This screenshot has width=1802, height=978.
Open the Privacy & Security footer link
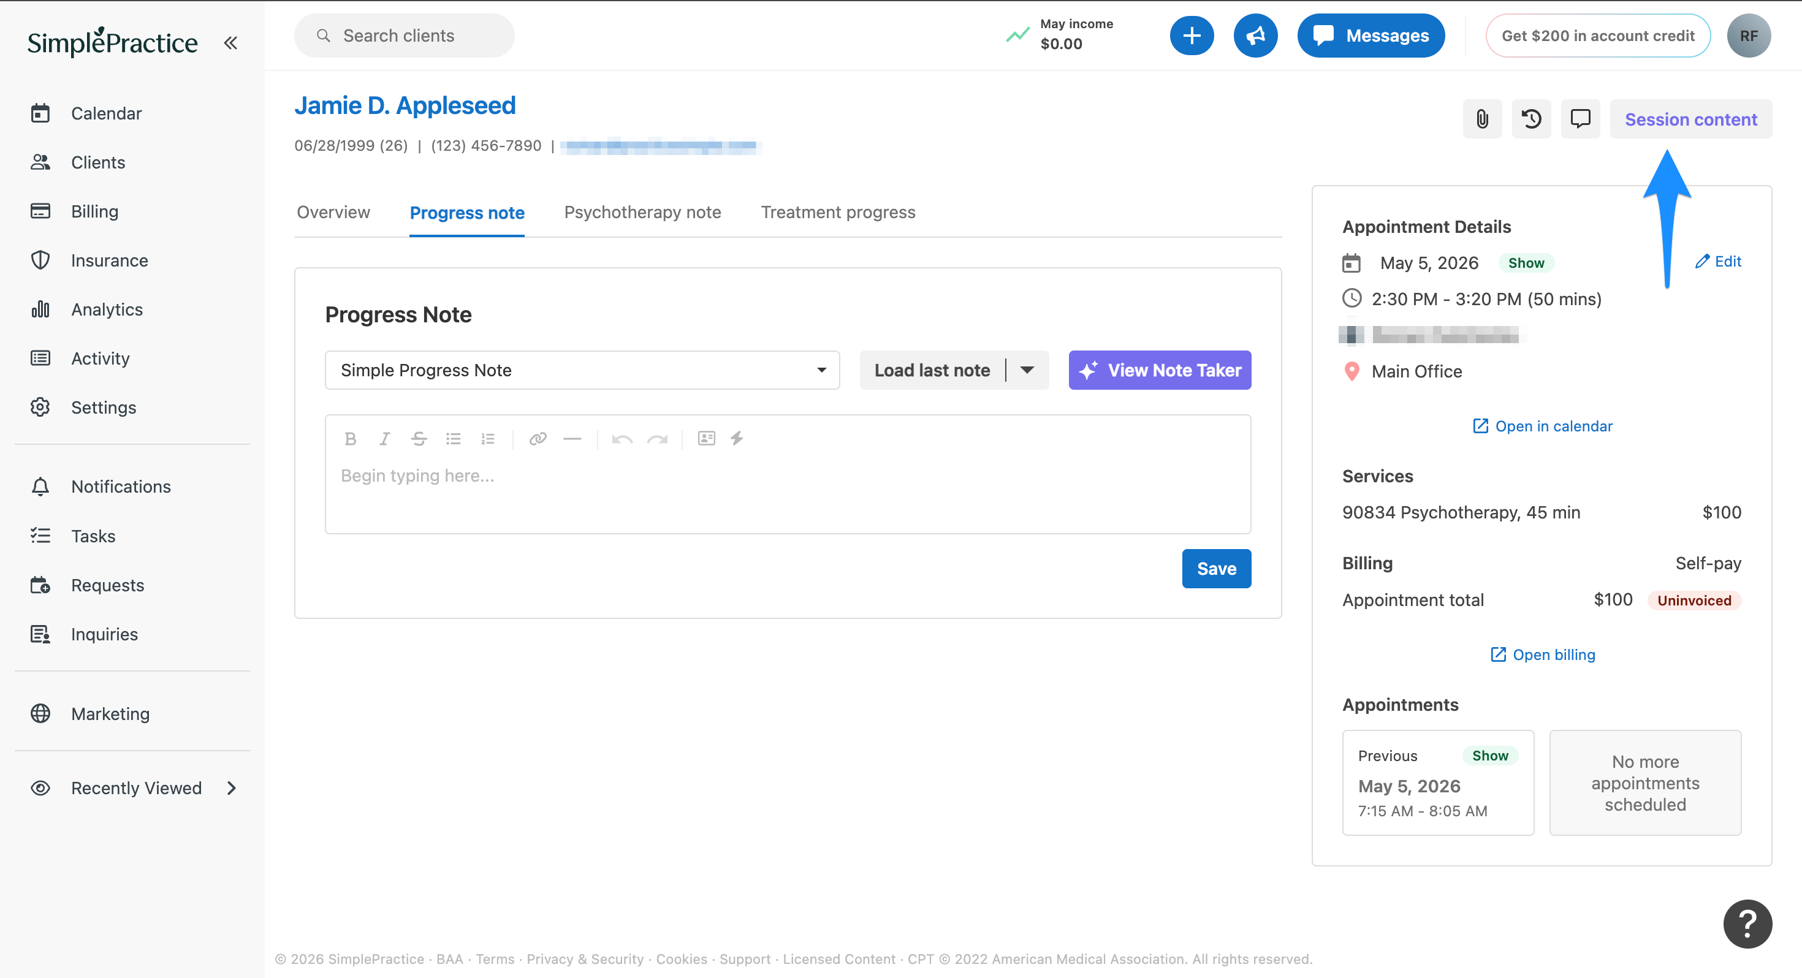(x=585, y=959)
